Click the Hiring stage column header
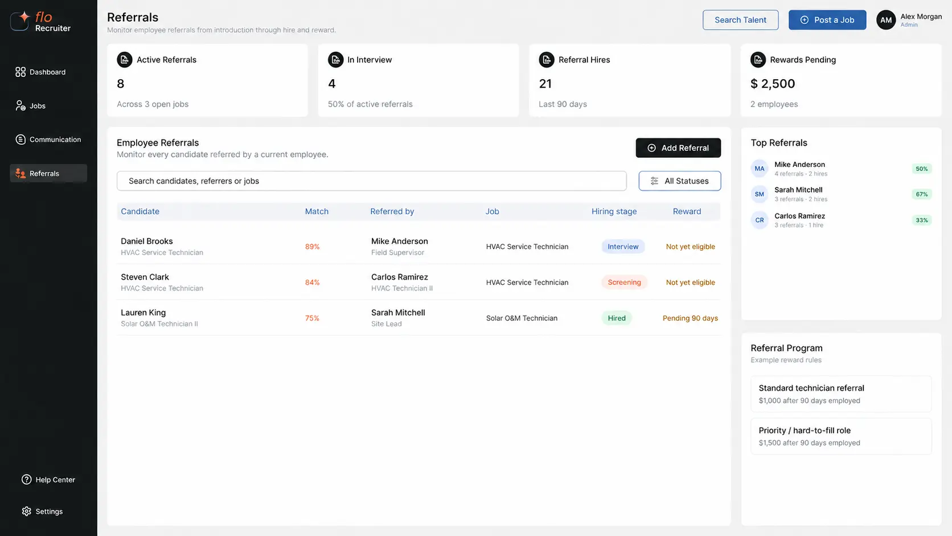The image size is (952, 536). click(x=614, y=211)
